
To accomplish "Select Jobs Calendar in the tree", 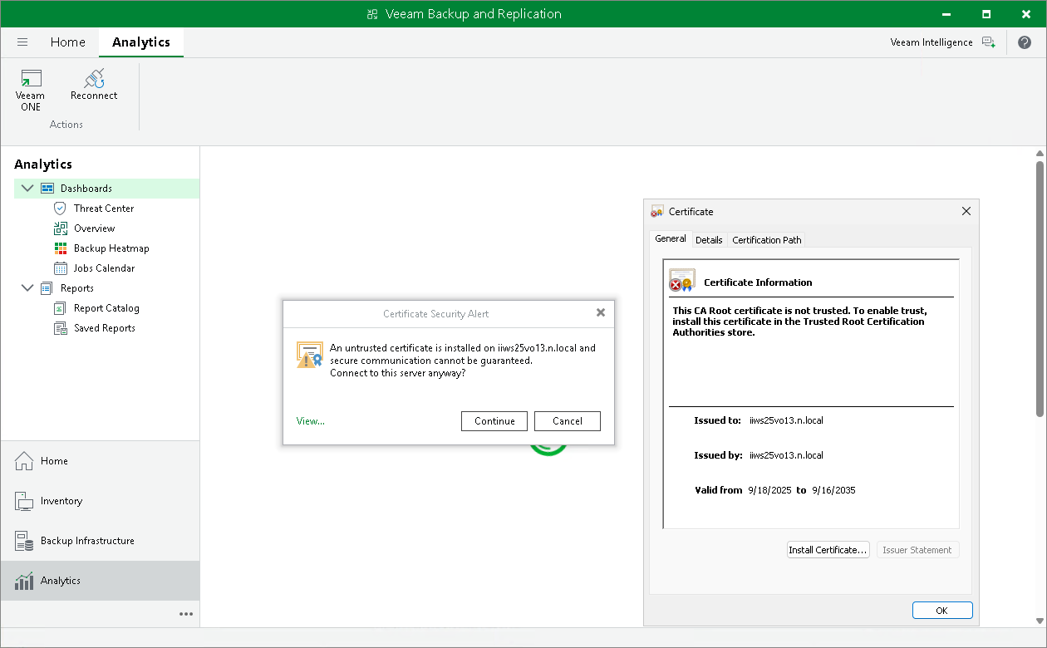I will tap(104, 268).
